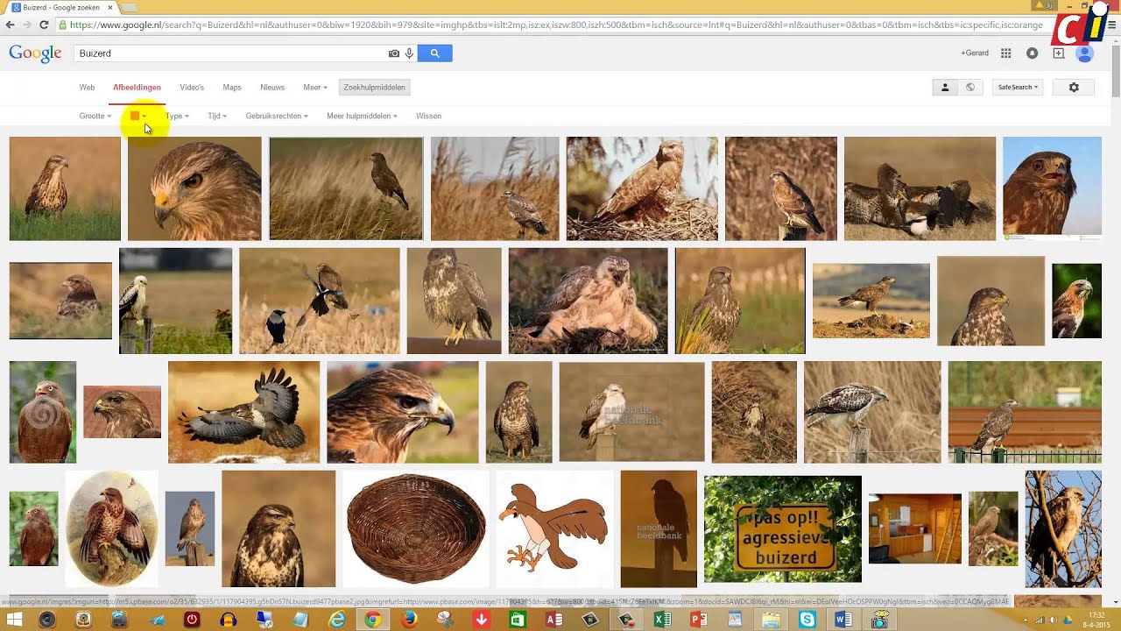Screen dimensions: 1121x631
Task: Open search by image camera icon
Action: click(x=394, y=53)
